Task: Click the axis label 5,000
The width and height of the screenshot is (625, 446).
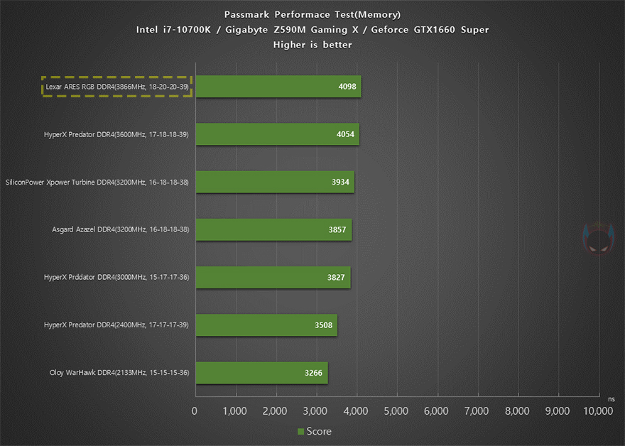Action: pyautogui.click(x=396, y=411)
